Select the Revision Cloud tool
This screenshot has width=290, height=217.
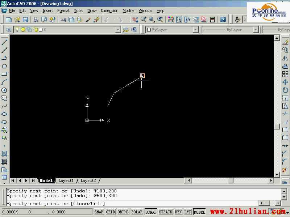[4, 98]
